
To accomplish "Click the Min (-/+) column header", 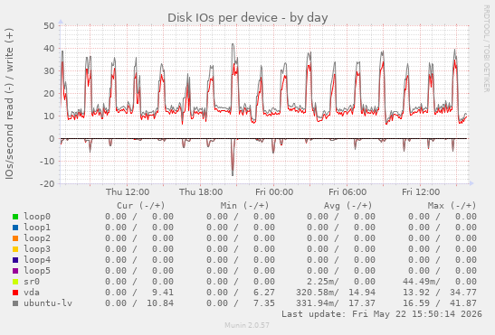I will pyautogui.click(x=244, y=206).
